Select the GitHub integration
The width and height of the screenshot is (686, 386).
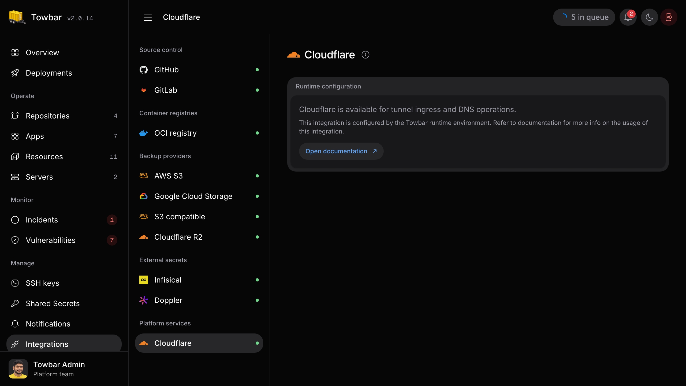[199, 70]
